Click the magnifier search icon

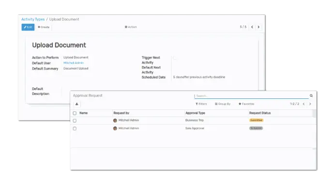click(x=311, y=96)
